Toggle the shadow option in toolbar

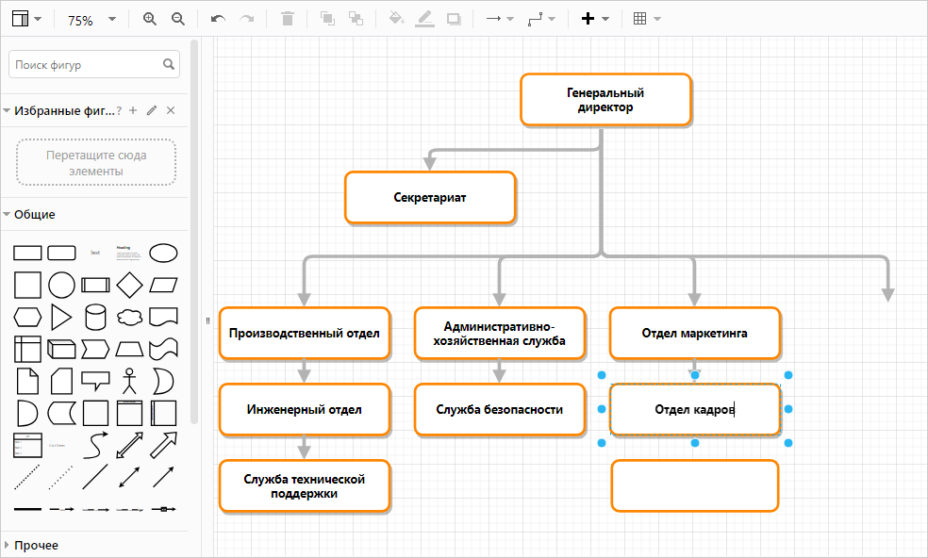(x=454, y=19)
